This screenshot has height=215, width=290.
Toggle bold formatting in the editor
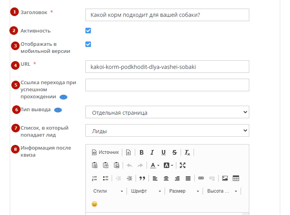[141, 152]
